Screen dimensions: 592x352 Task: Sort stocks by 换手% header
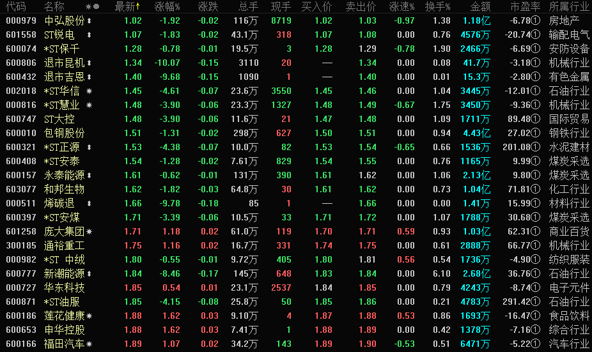pyautogui.click(x=437, y=6)
